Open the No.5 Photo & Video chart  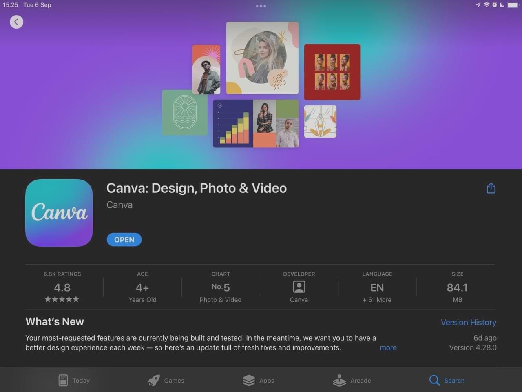coord(221,288)
